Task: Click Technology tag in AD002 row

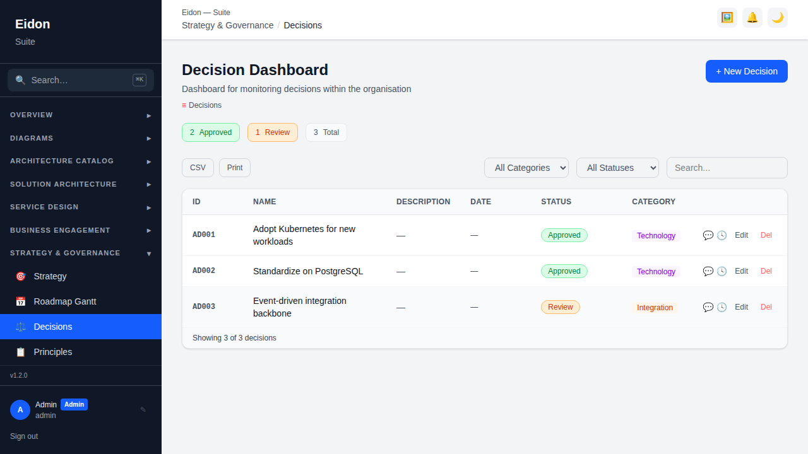Action: [x=656, y=272]
